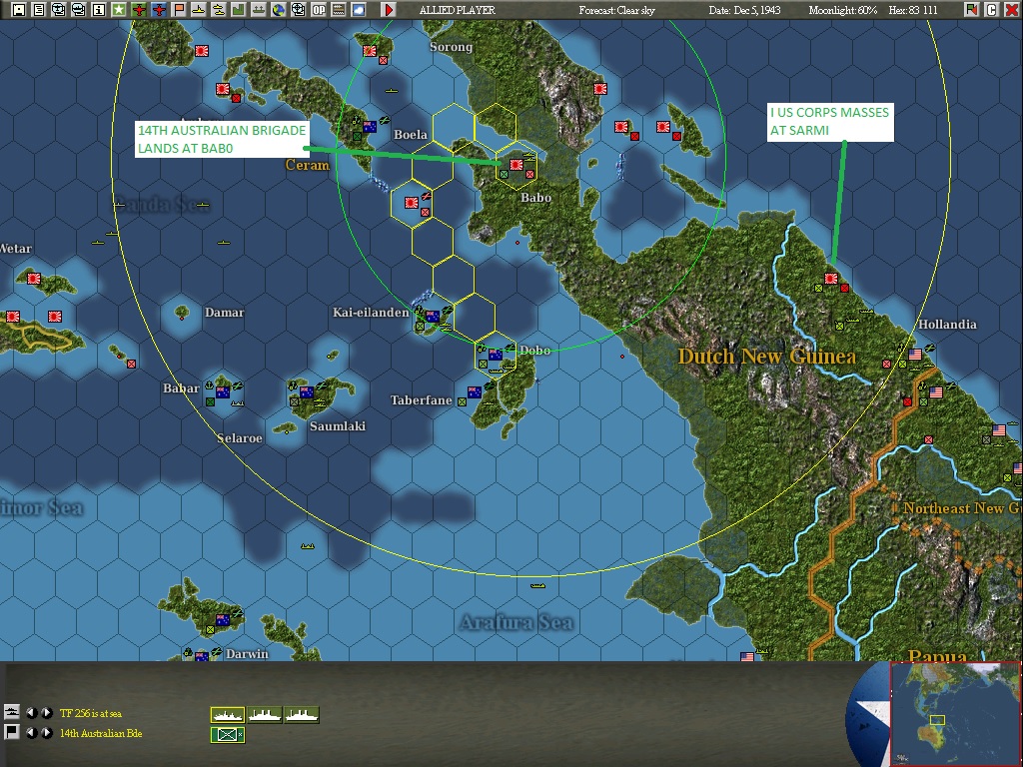Click the info 'i' toolbar icon
The height and width of the screenshot is (767, 1023).
pyautogui.click(x=99, y=10)
